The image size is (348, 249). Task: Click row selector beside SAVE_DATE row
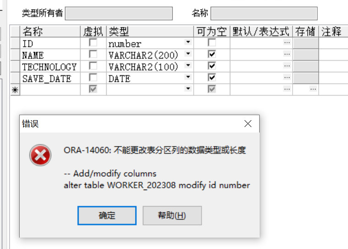[15, 78]
